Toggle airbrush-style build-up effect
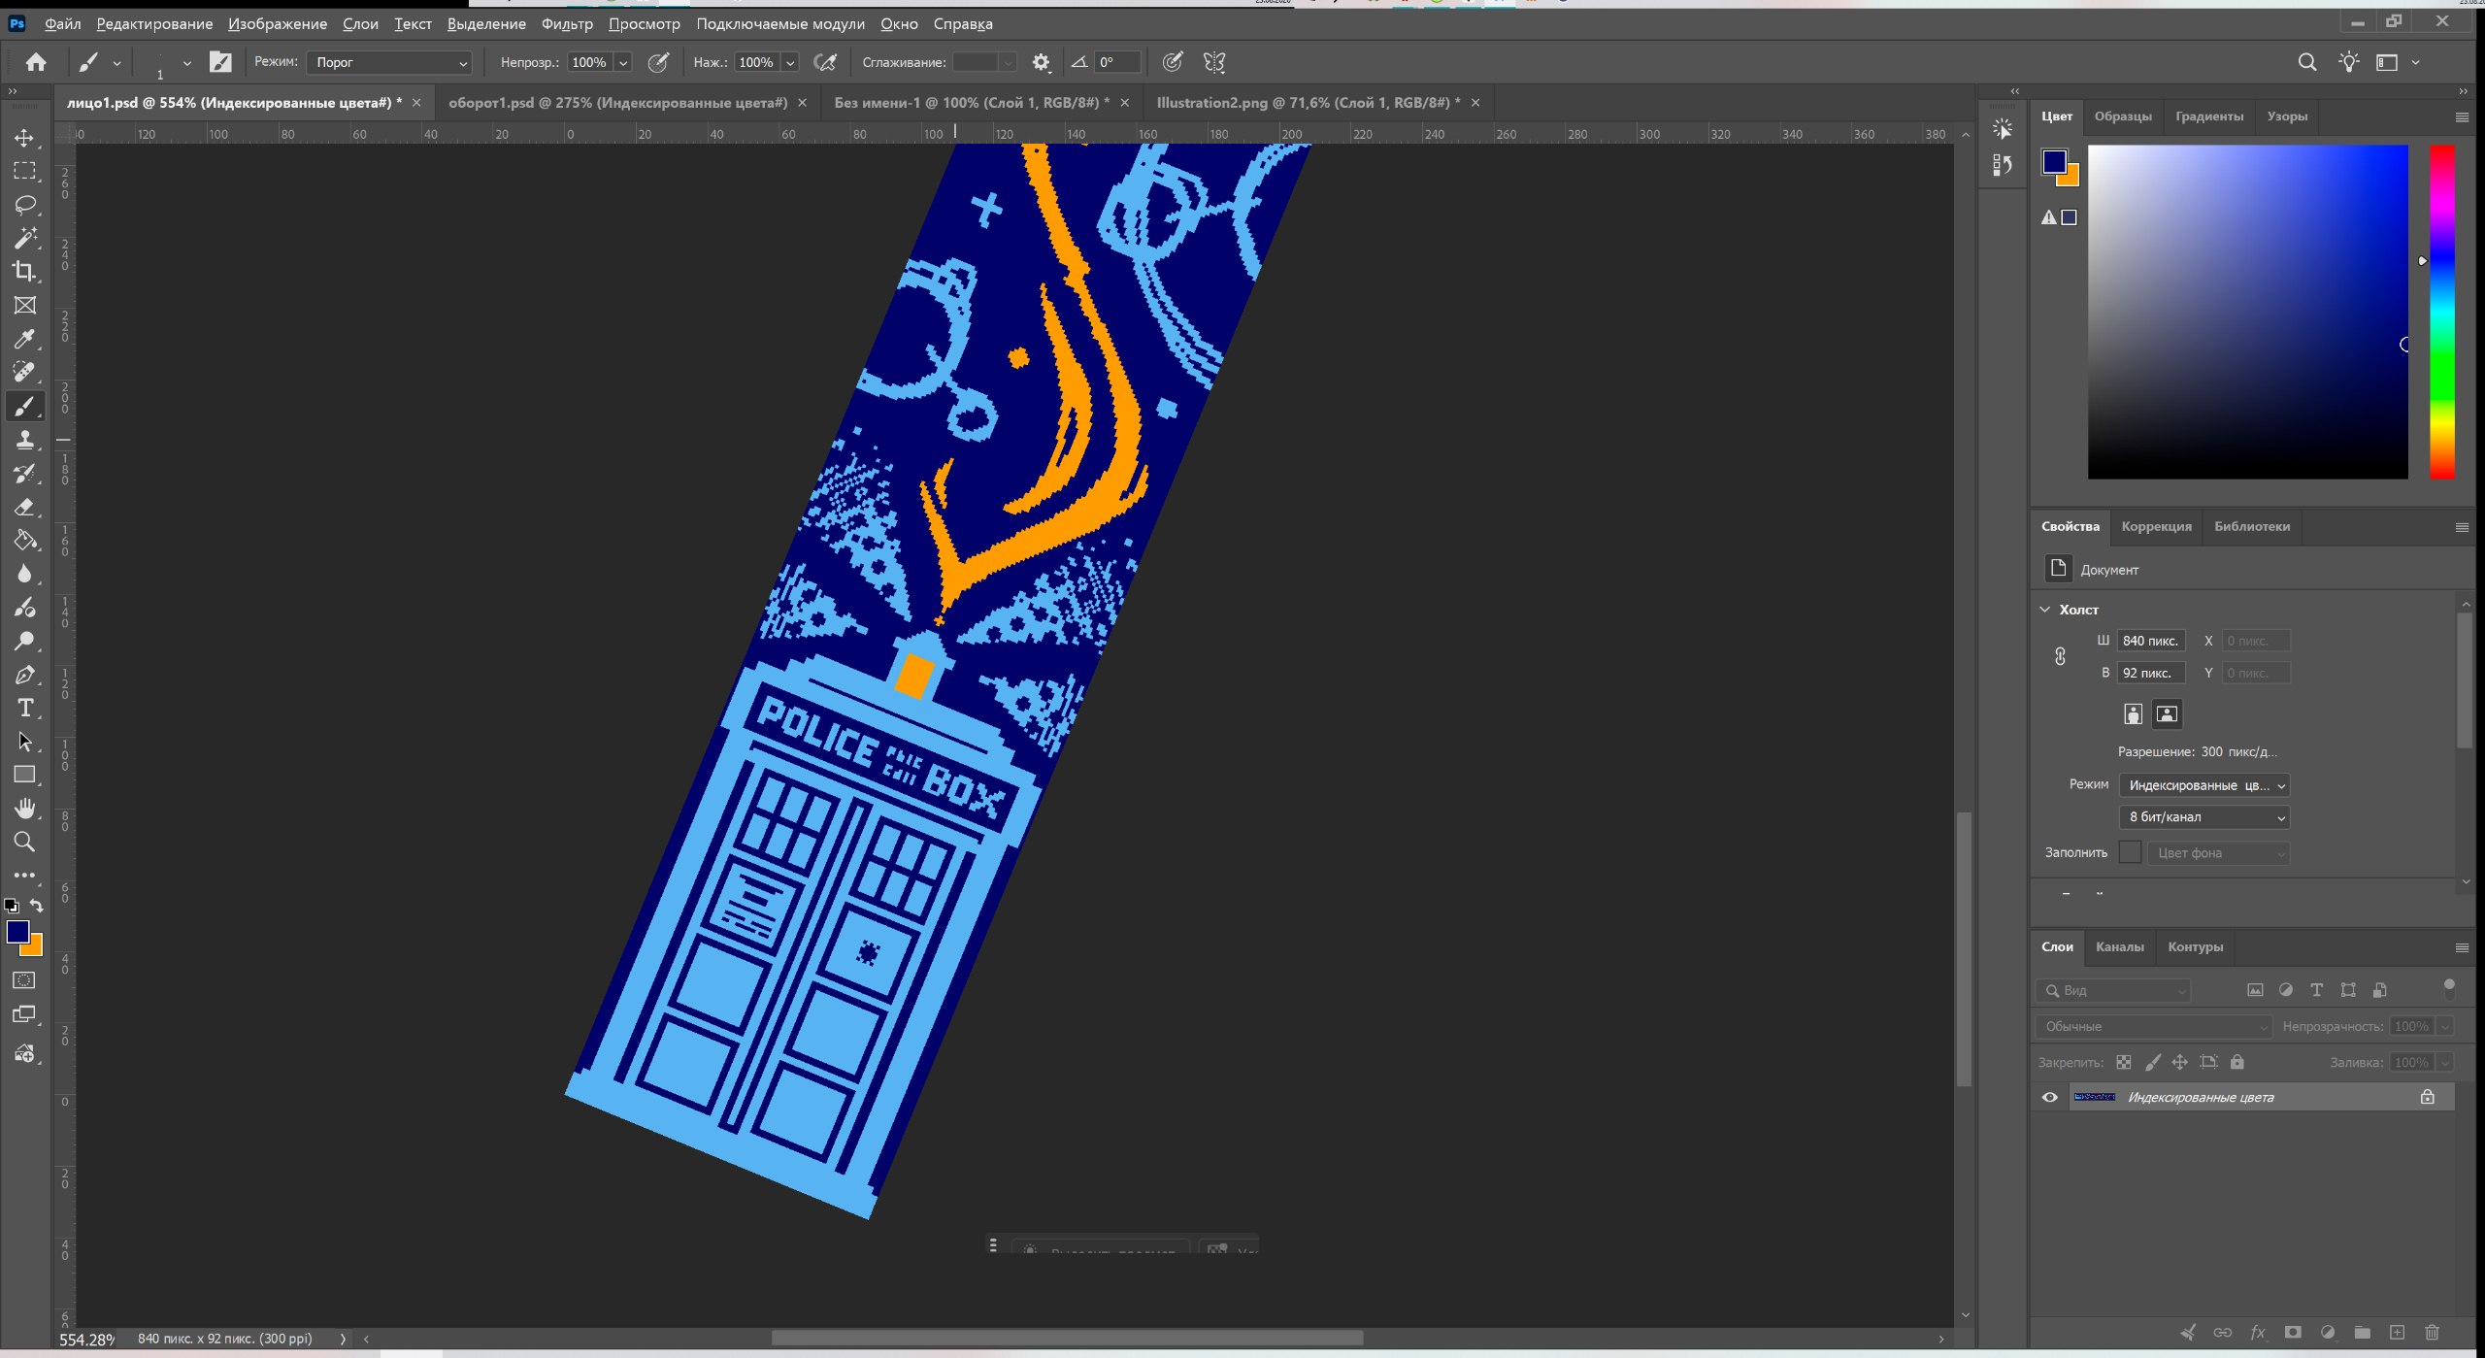 tap(825, 62)
